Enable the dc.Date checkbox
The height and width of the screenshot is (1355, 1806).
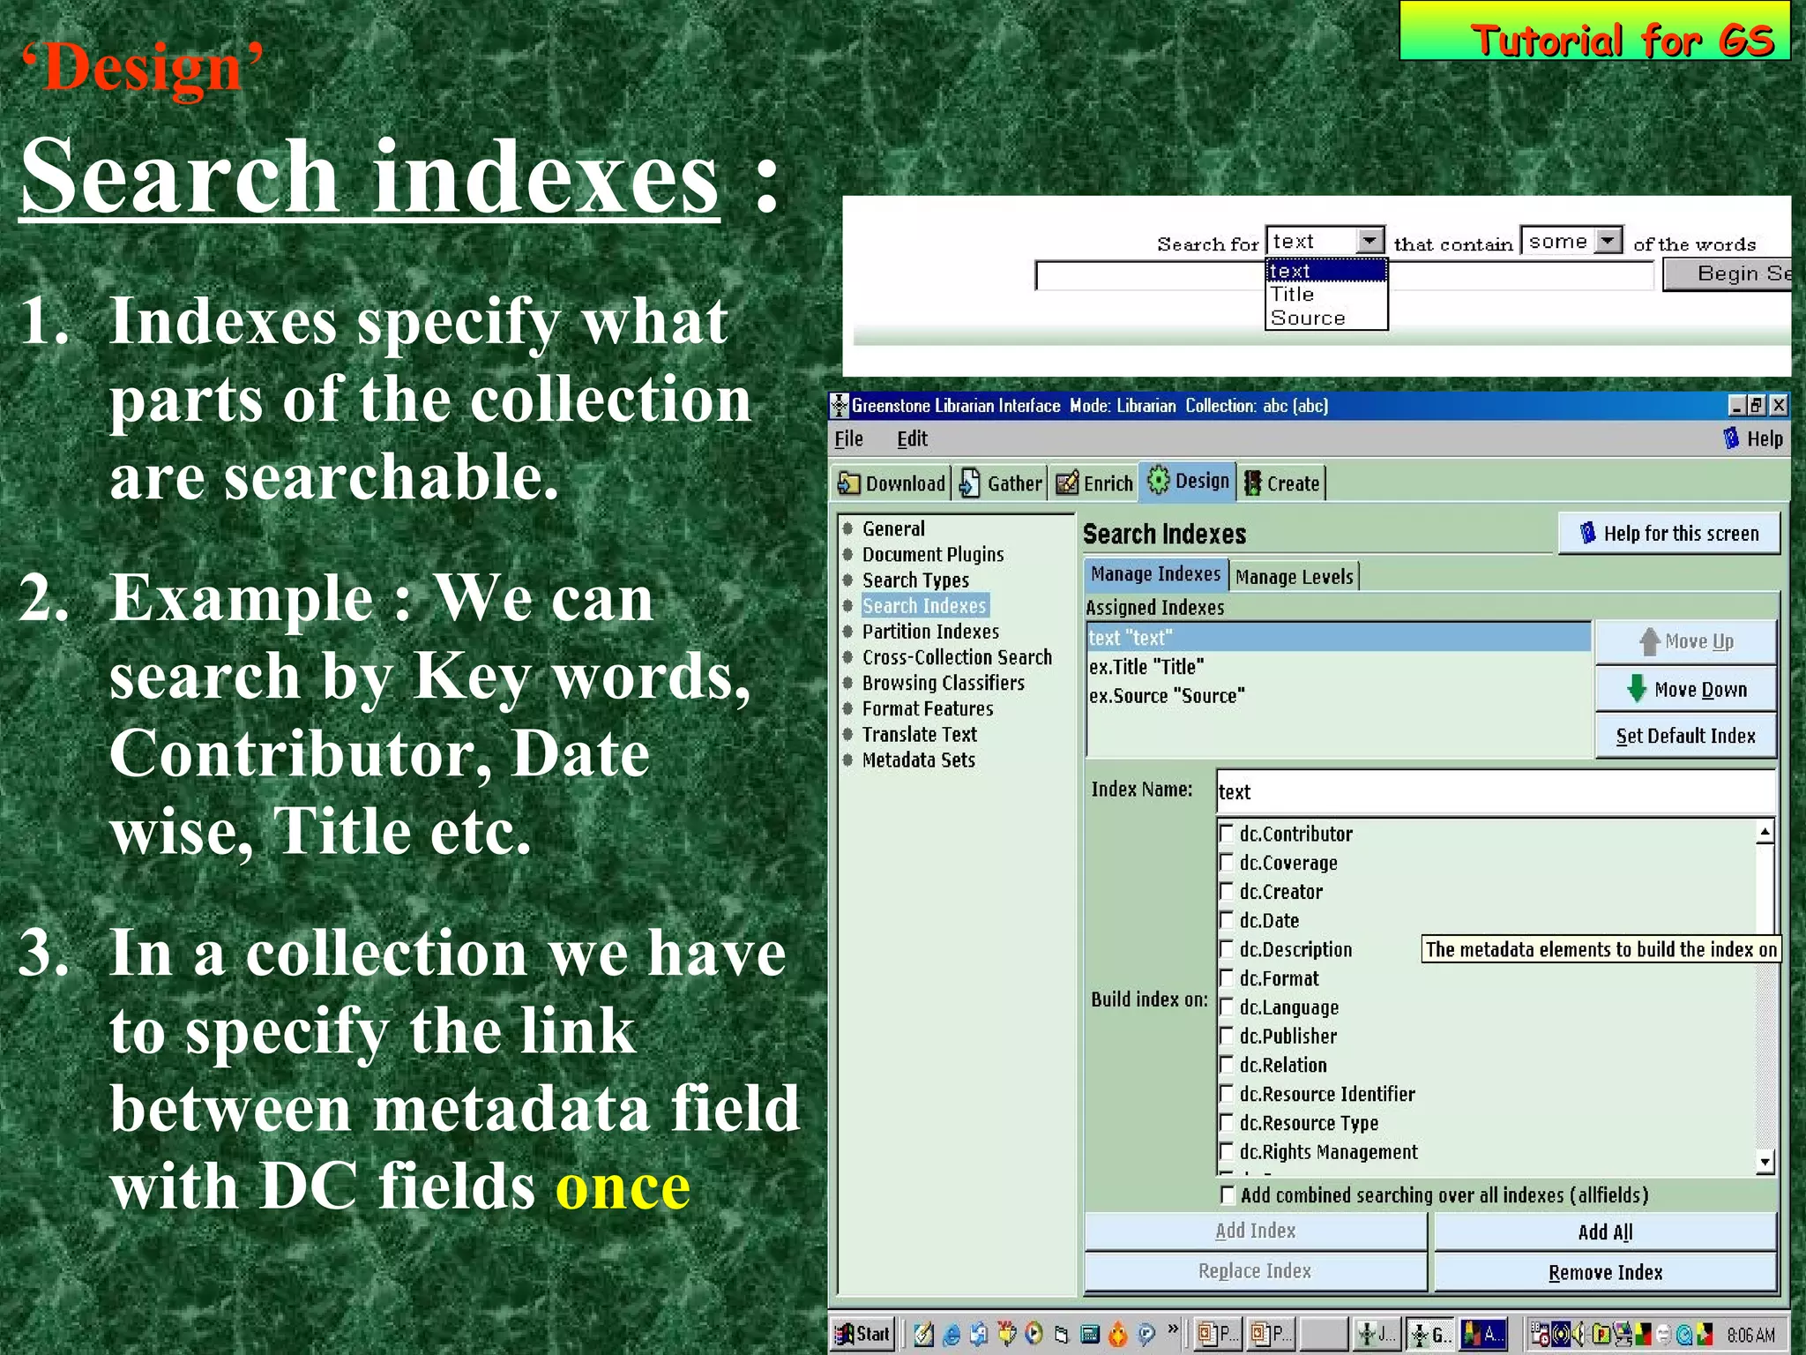[x=1226, y=920]
